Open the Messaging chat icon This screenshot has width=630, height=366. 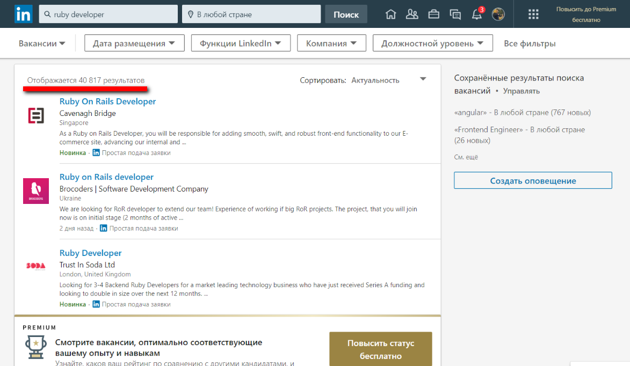[x=455, y=14]
